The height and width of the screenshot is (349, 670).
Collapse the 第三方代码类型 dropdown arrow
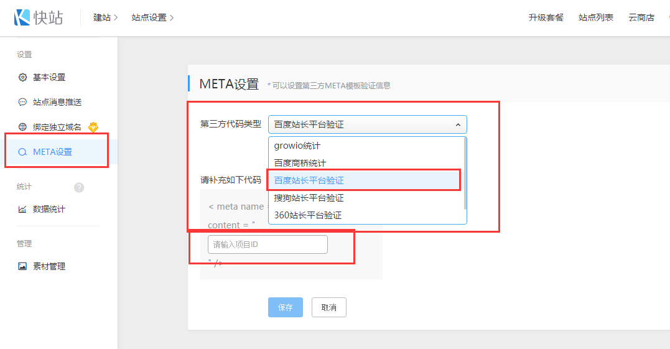pyautogui.click(x=458, y=125)
